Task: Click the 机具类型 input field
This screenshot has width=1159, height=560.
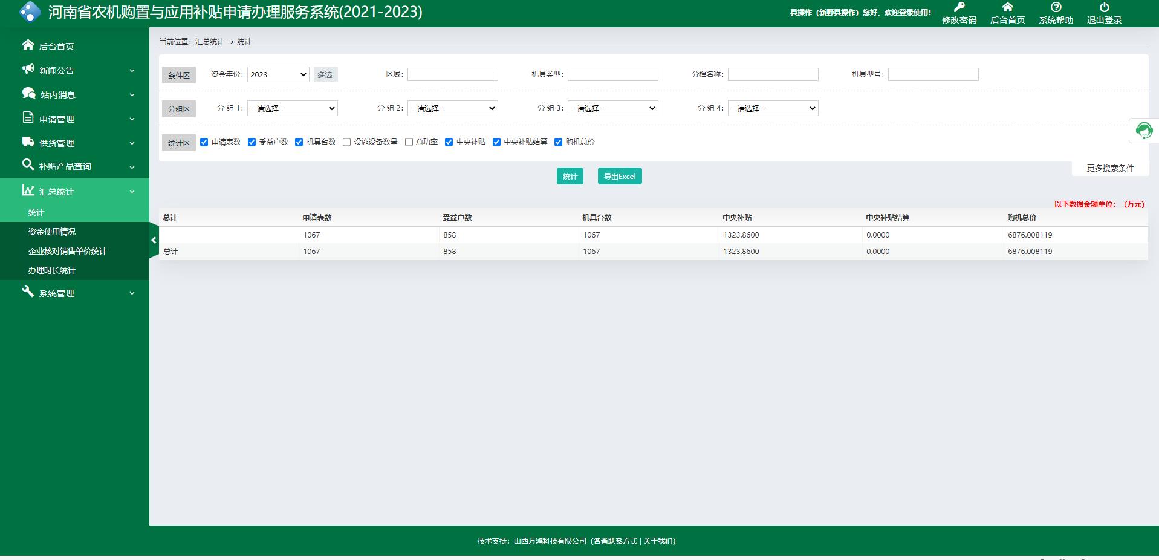Action: pos(613,74)
